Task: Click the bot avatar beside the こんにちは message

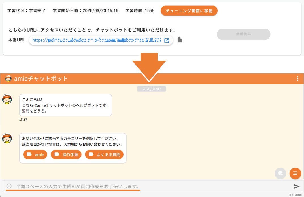Action: (7, 99)
